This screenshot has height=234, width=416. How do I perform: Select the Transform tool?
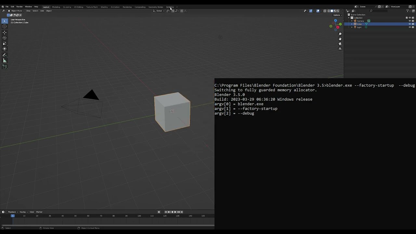click(5, 49)
